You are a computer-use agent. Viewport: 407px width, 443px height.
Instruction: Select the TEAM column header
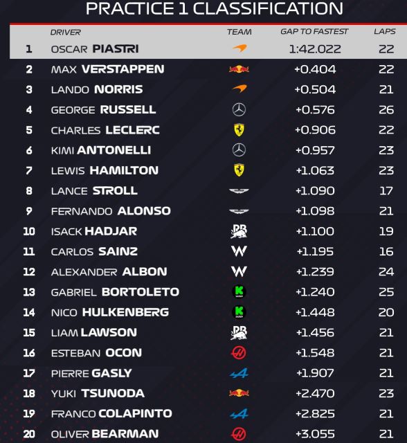click(x=239, y=32)
